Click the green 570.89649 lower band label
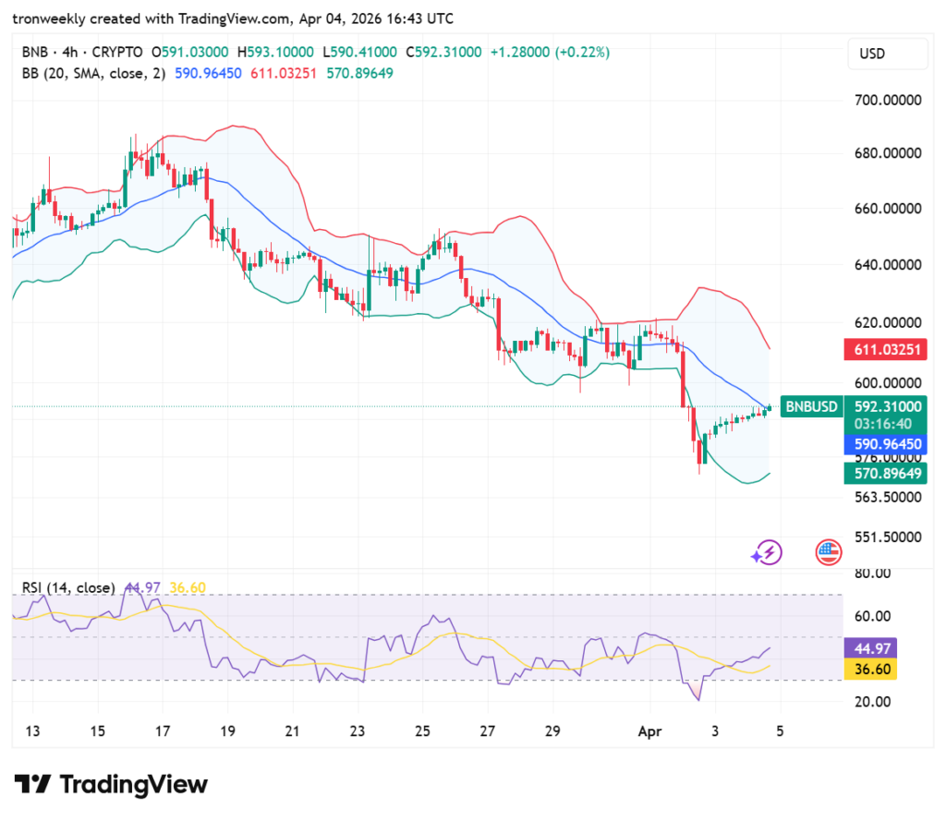946x821 pixels. click(884, 474)
